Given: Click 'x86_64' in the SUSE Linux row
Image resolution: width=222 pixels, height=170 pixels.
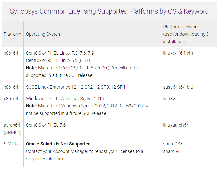Looking at the screenshot, I should coord(11,87).
